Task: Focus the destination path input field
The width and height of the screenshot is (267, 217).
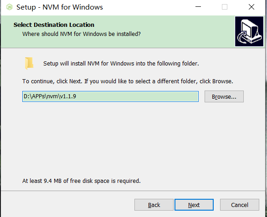Action: (x=110, y=96)
